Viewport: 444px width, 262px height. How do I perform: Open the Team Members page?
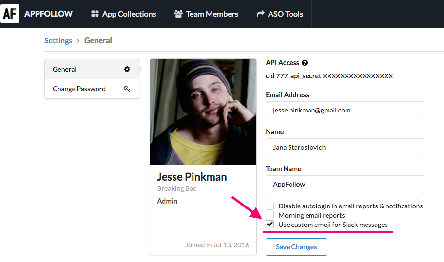(x=206, y=14)
